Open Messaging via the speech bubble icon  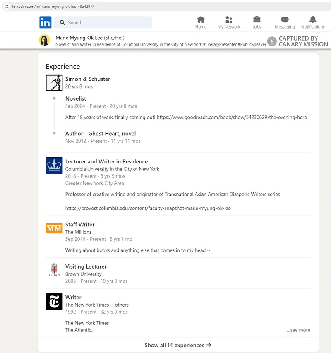[284, 20]
